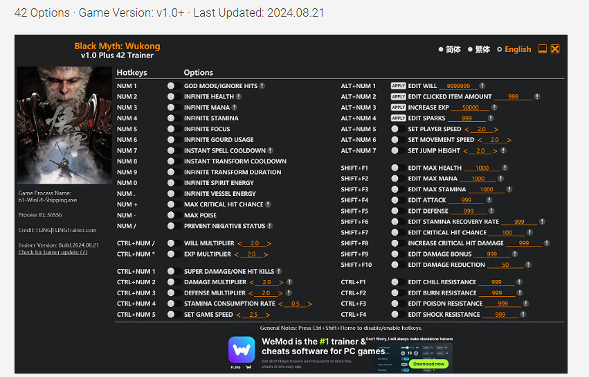Screen dimensions: 589x377
Task: Toggle the Max Poise option on
Action: (171, 216)
